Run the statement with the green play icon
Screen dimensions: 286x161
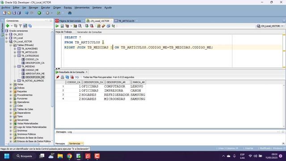click(x=57, y=26)
